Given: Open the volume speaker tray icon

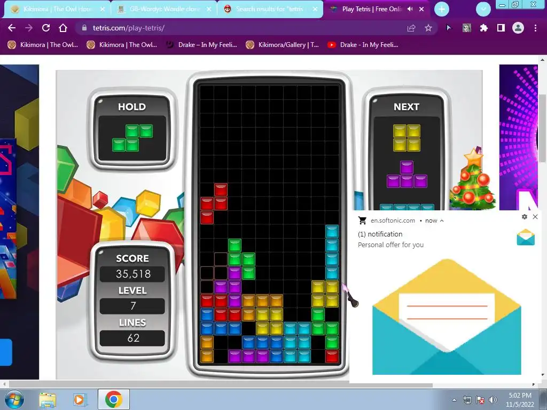Looking at the screenshot, I should tap(493, 400).
